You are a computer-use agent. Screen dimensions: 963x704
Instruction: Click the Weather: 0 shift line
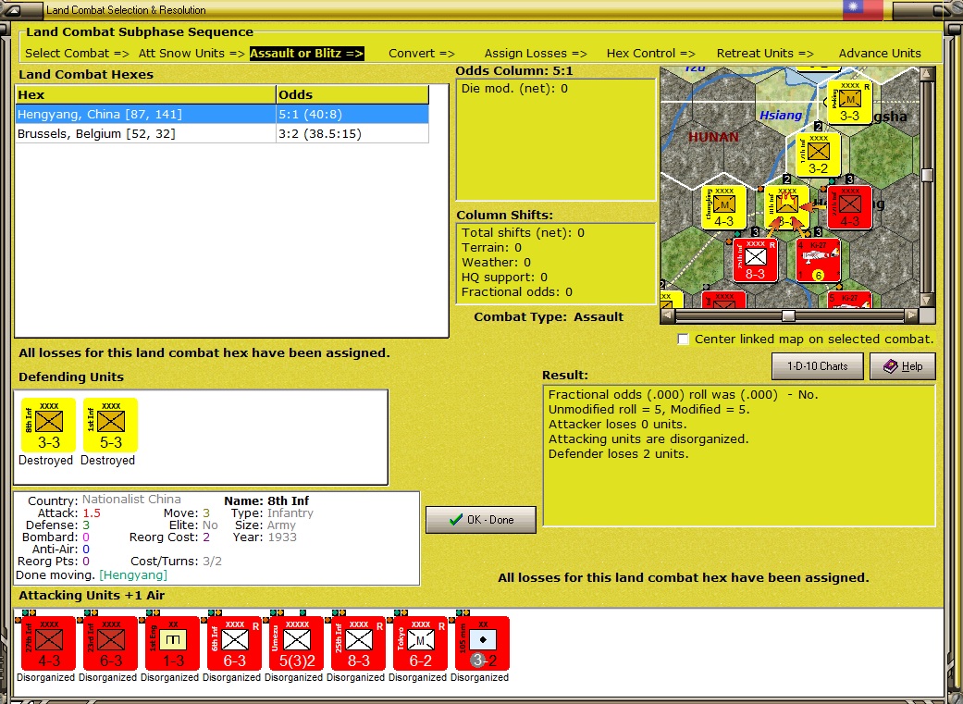(496, 263)
